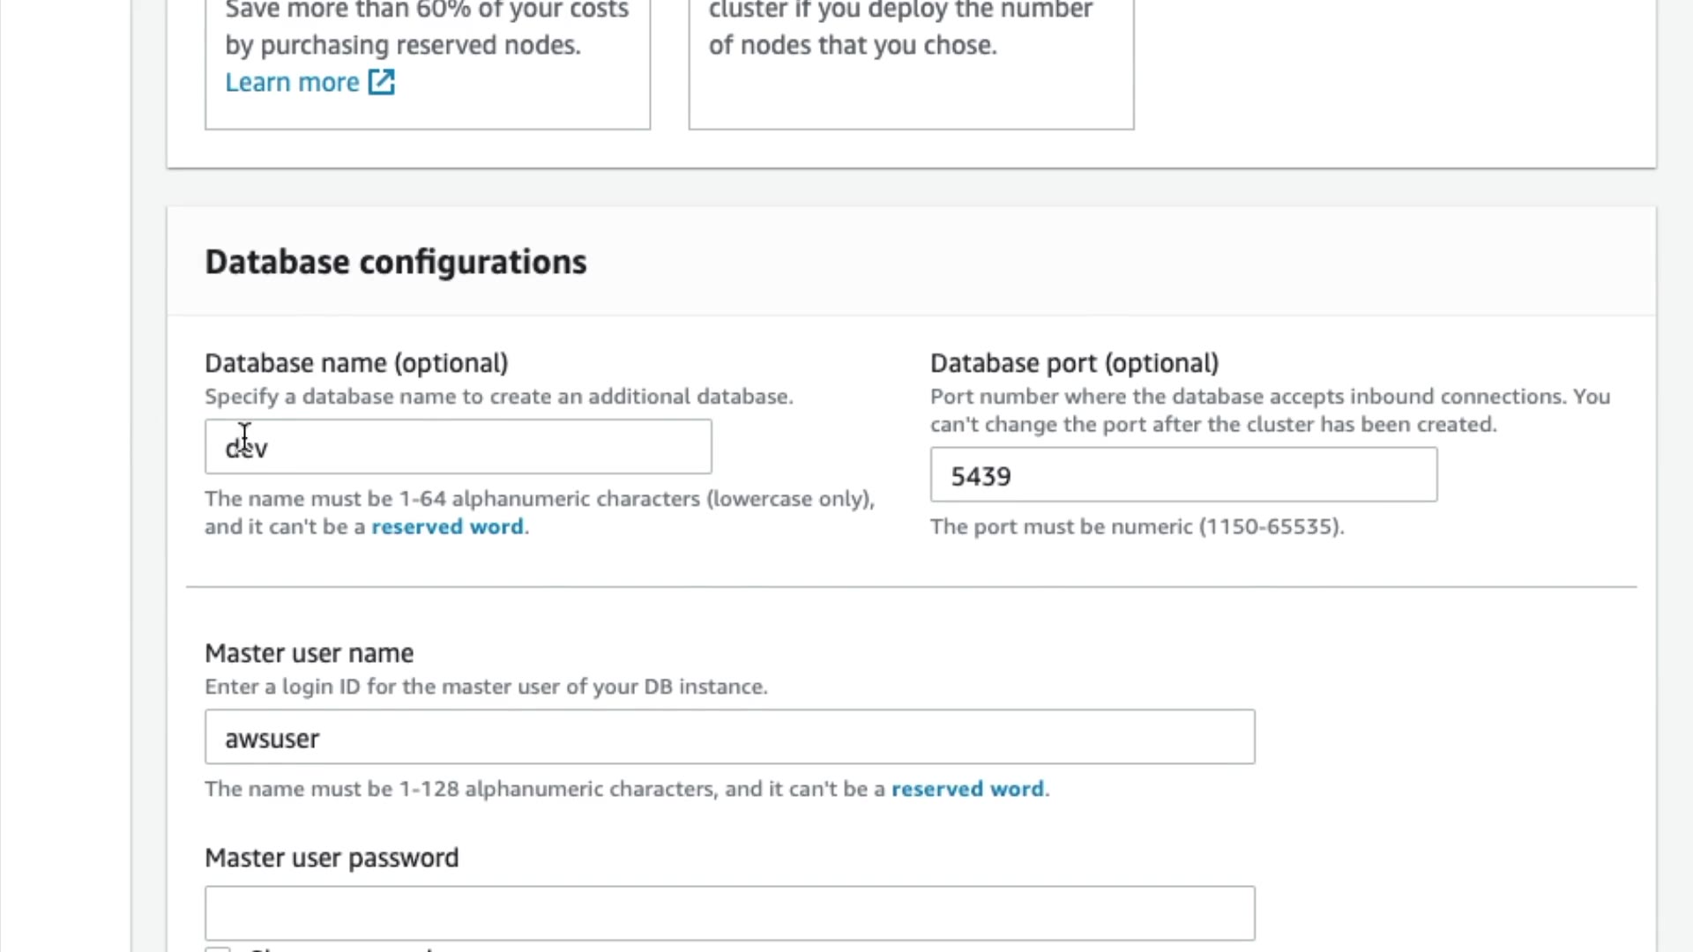Focus the Database port field showing 5439
Image resolution: width=1693 pixels, height=952 pixels.
tap(1182, 475)
